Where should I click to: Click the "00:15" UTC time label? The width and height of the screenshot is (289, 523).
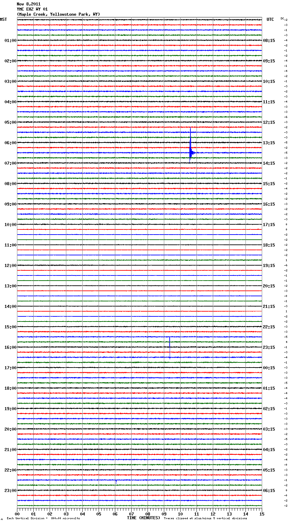coord(269,368)
